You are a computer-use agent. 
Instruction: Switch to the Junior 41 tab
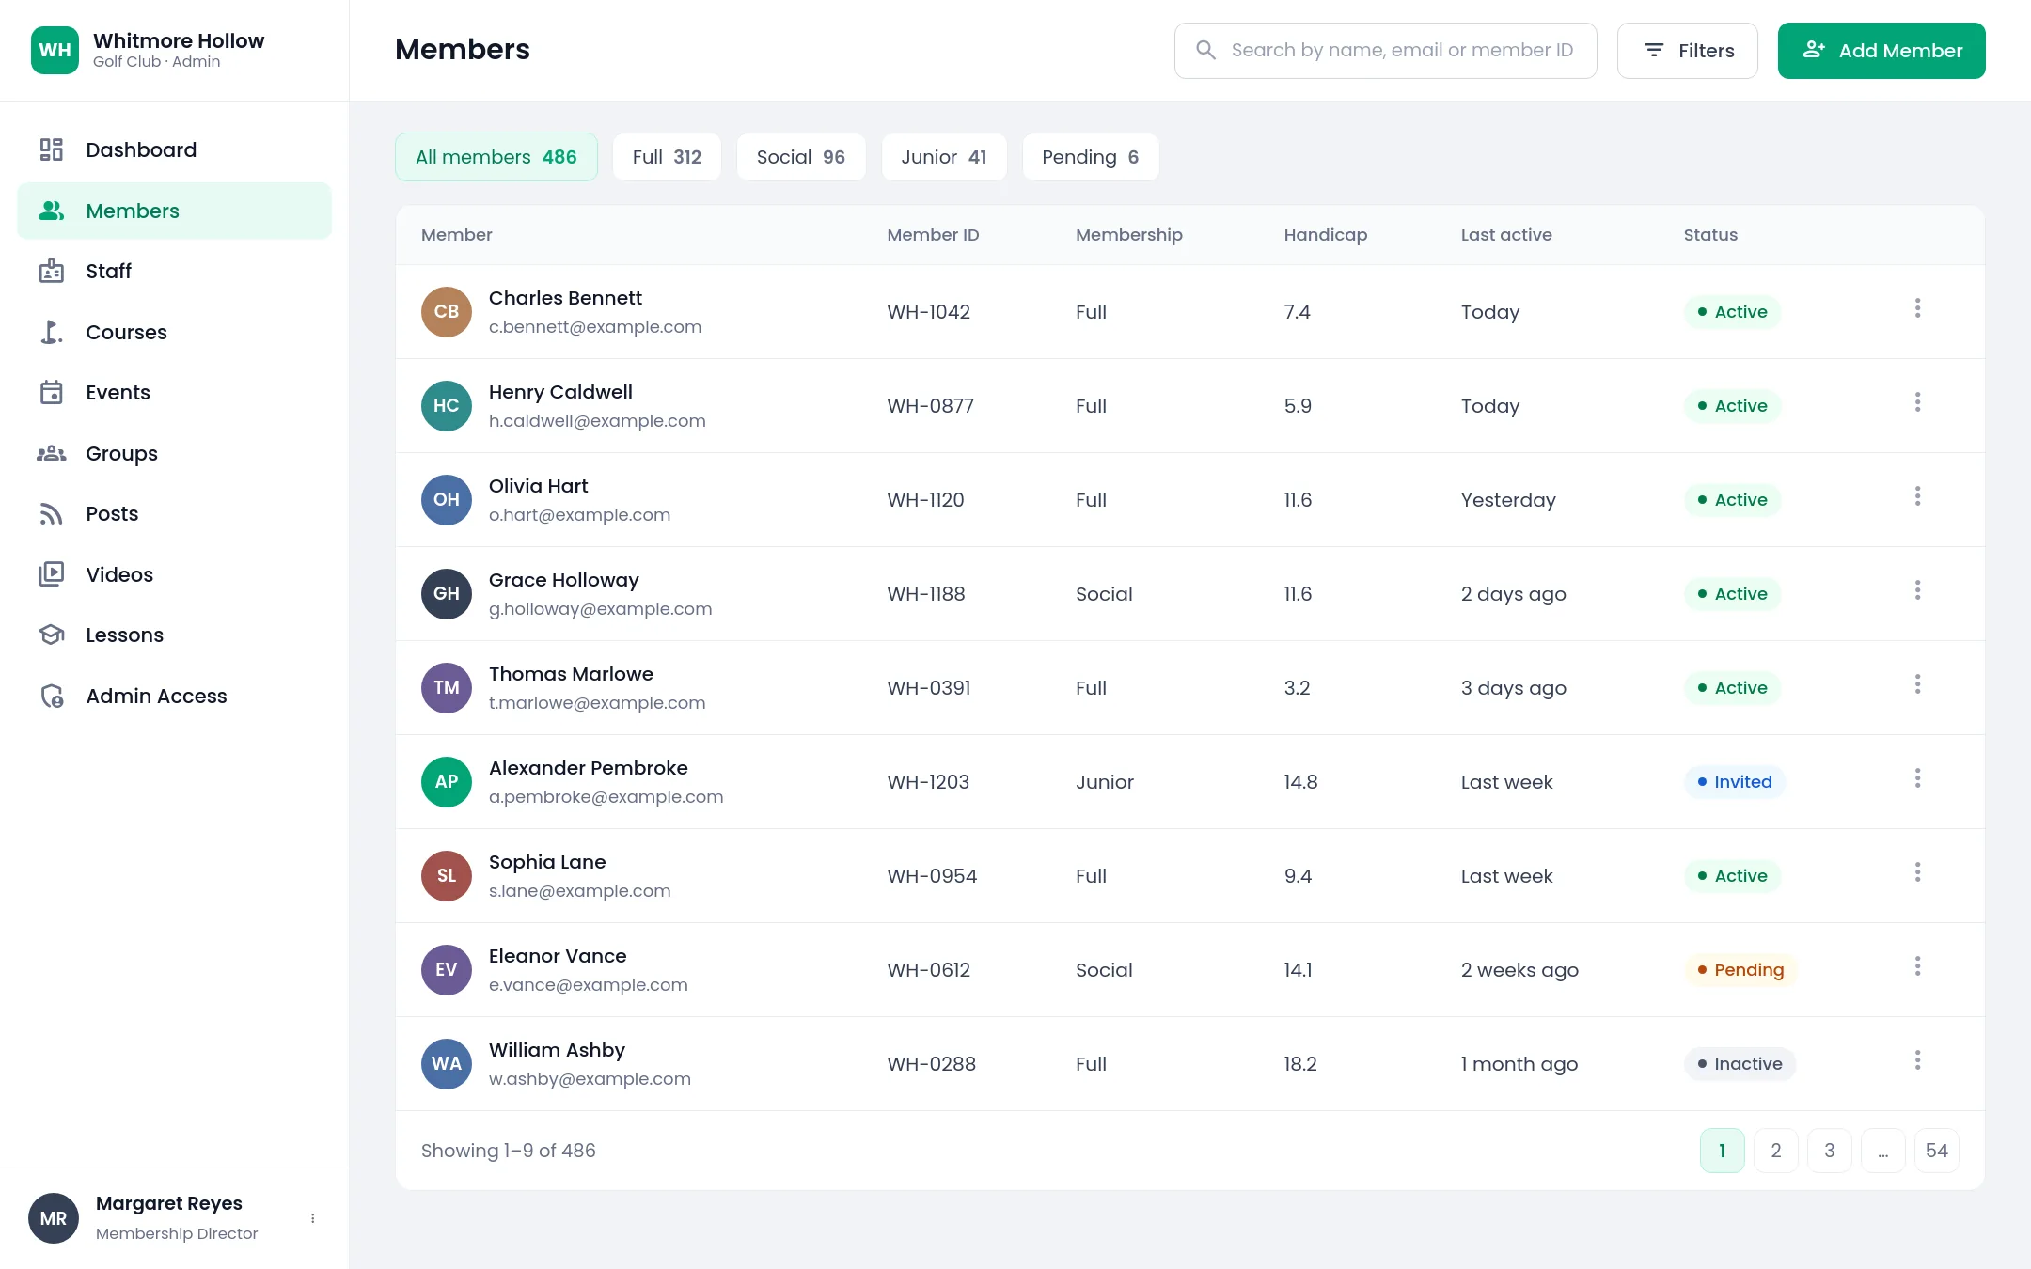[944, 157]
